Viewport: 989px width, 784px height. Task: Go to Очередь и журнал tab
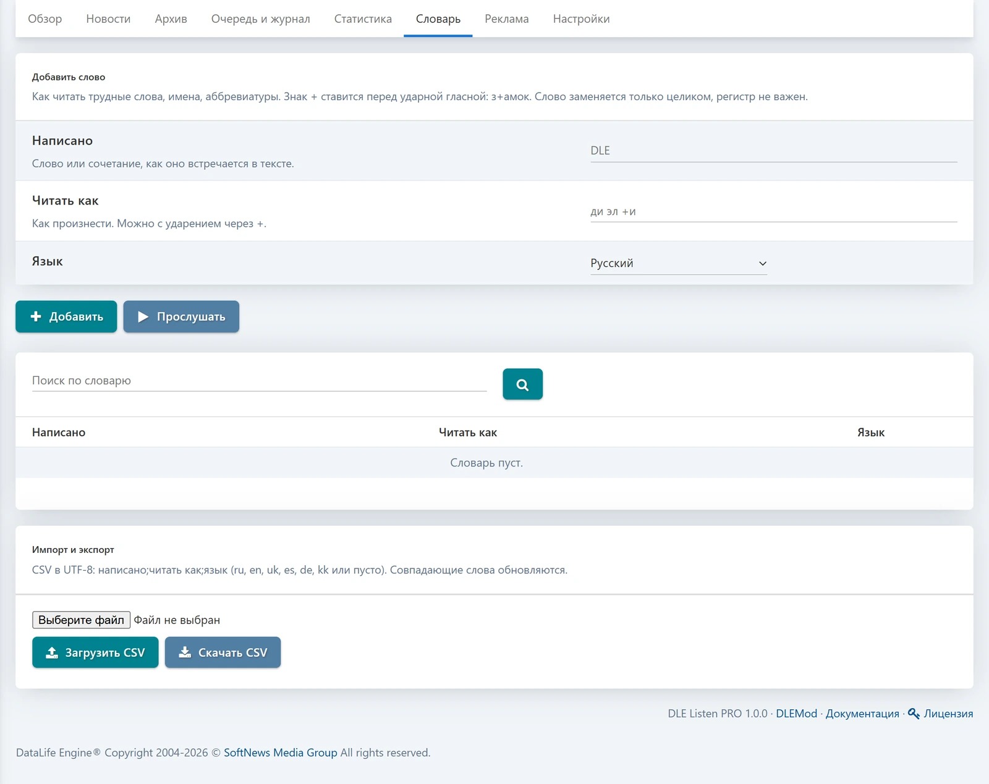pyautogui.click(x=260, y=19)
